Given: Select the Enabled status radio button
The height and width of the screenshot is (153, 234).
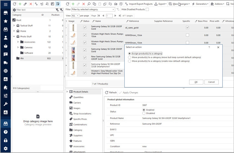Looking at the screenshot, I should [144, 110].
